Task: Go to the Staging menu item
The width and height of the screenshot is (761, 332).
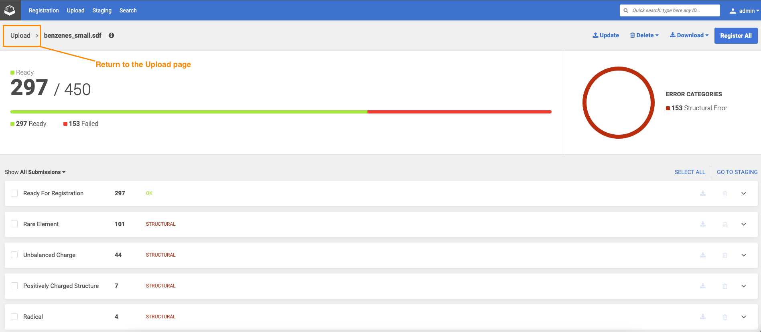Action: pos(102,10)
